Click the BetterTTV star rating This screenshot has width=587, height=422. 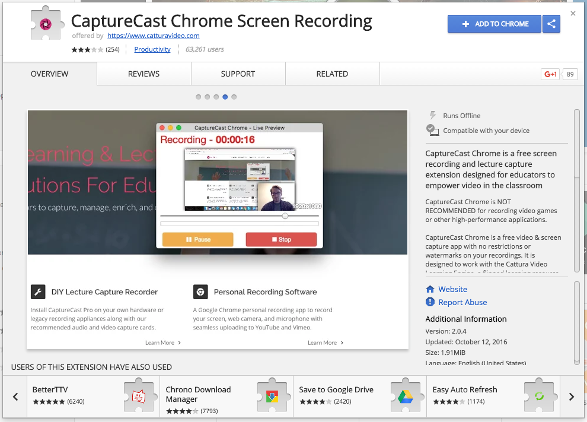(x=49, y=402)
